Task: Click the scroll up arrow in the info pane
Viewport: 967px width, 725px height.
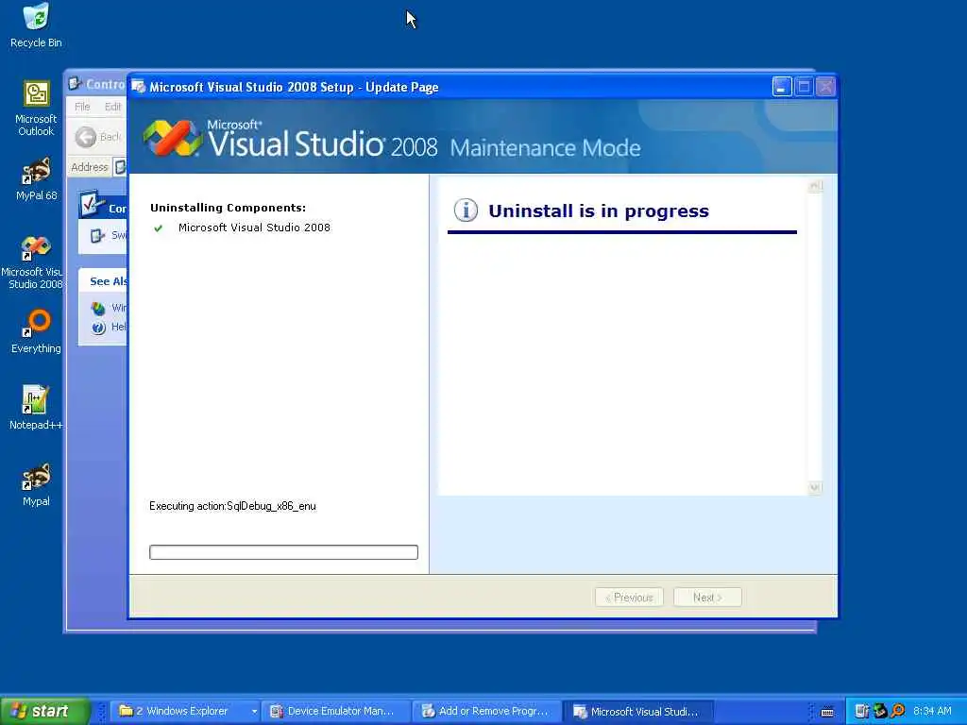Action: click(815, 186)
